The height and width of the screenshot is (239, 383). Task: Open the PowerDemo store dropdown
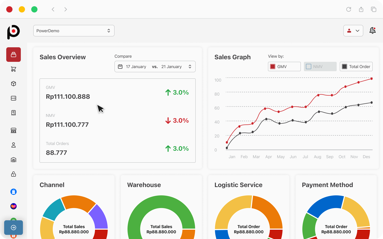coord(74,31)
